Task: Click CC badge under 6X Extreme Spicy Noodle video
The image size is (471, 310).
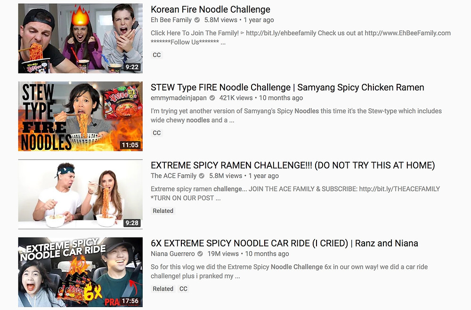Action: pyautogui.click(x=183, y=289)
